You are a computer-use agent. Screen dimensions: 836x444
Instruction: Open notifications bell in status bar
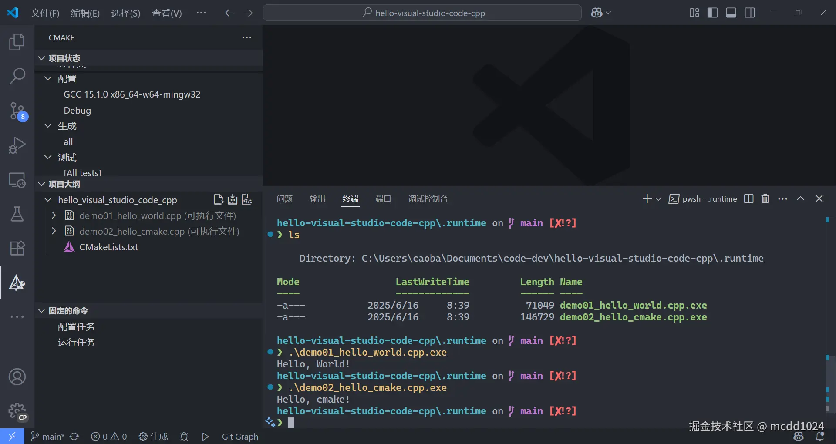tap(820, 436)
